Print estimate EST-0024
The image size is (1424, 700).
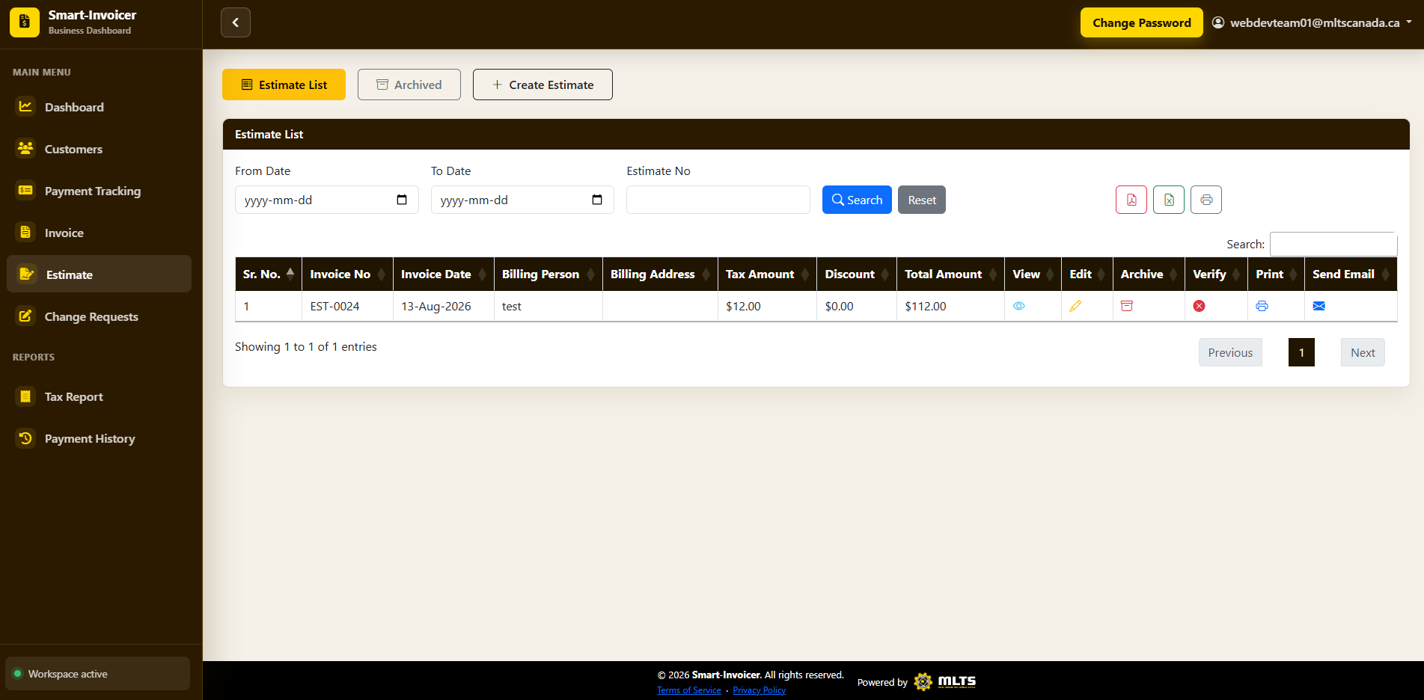(1262, 306)
